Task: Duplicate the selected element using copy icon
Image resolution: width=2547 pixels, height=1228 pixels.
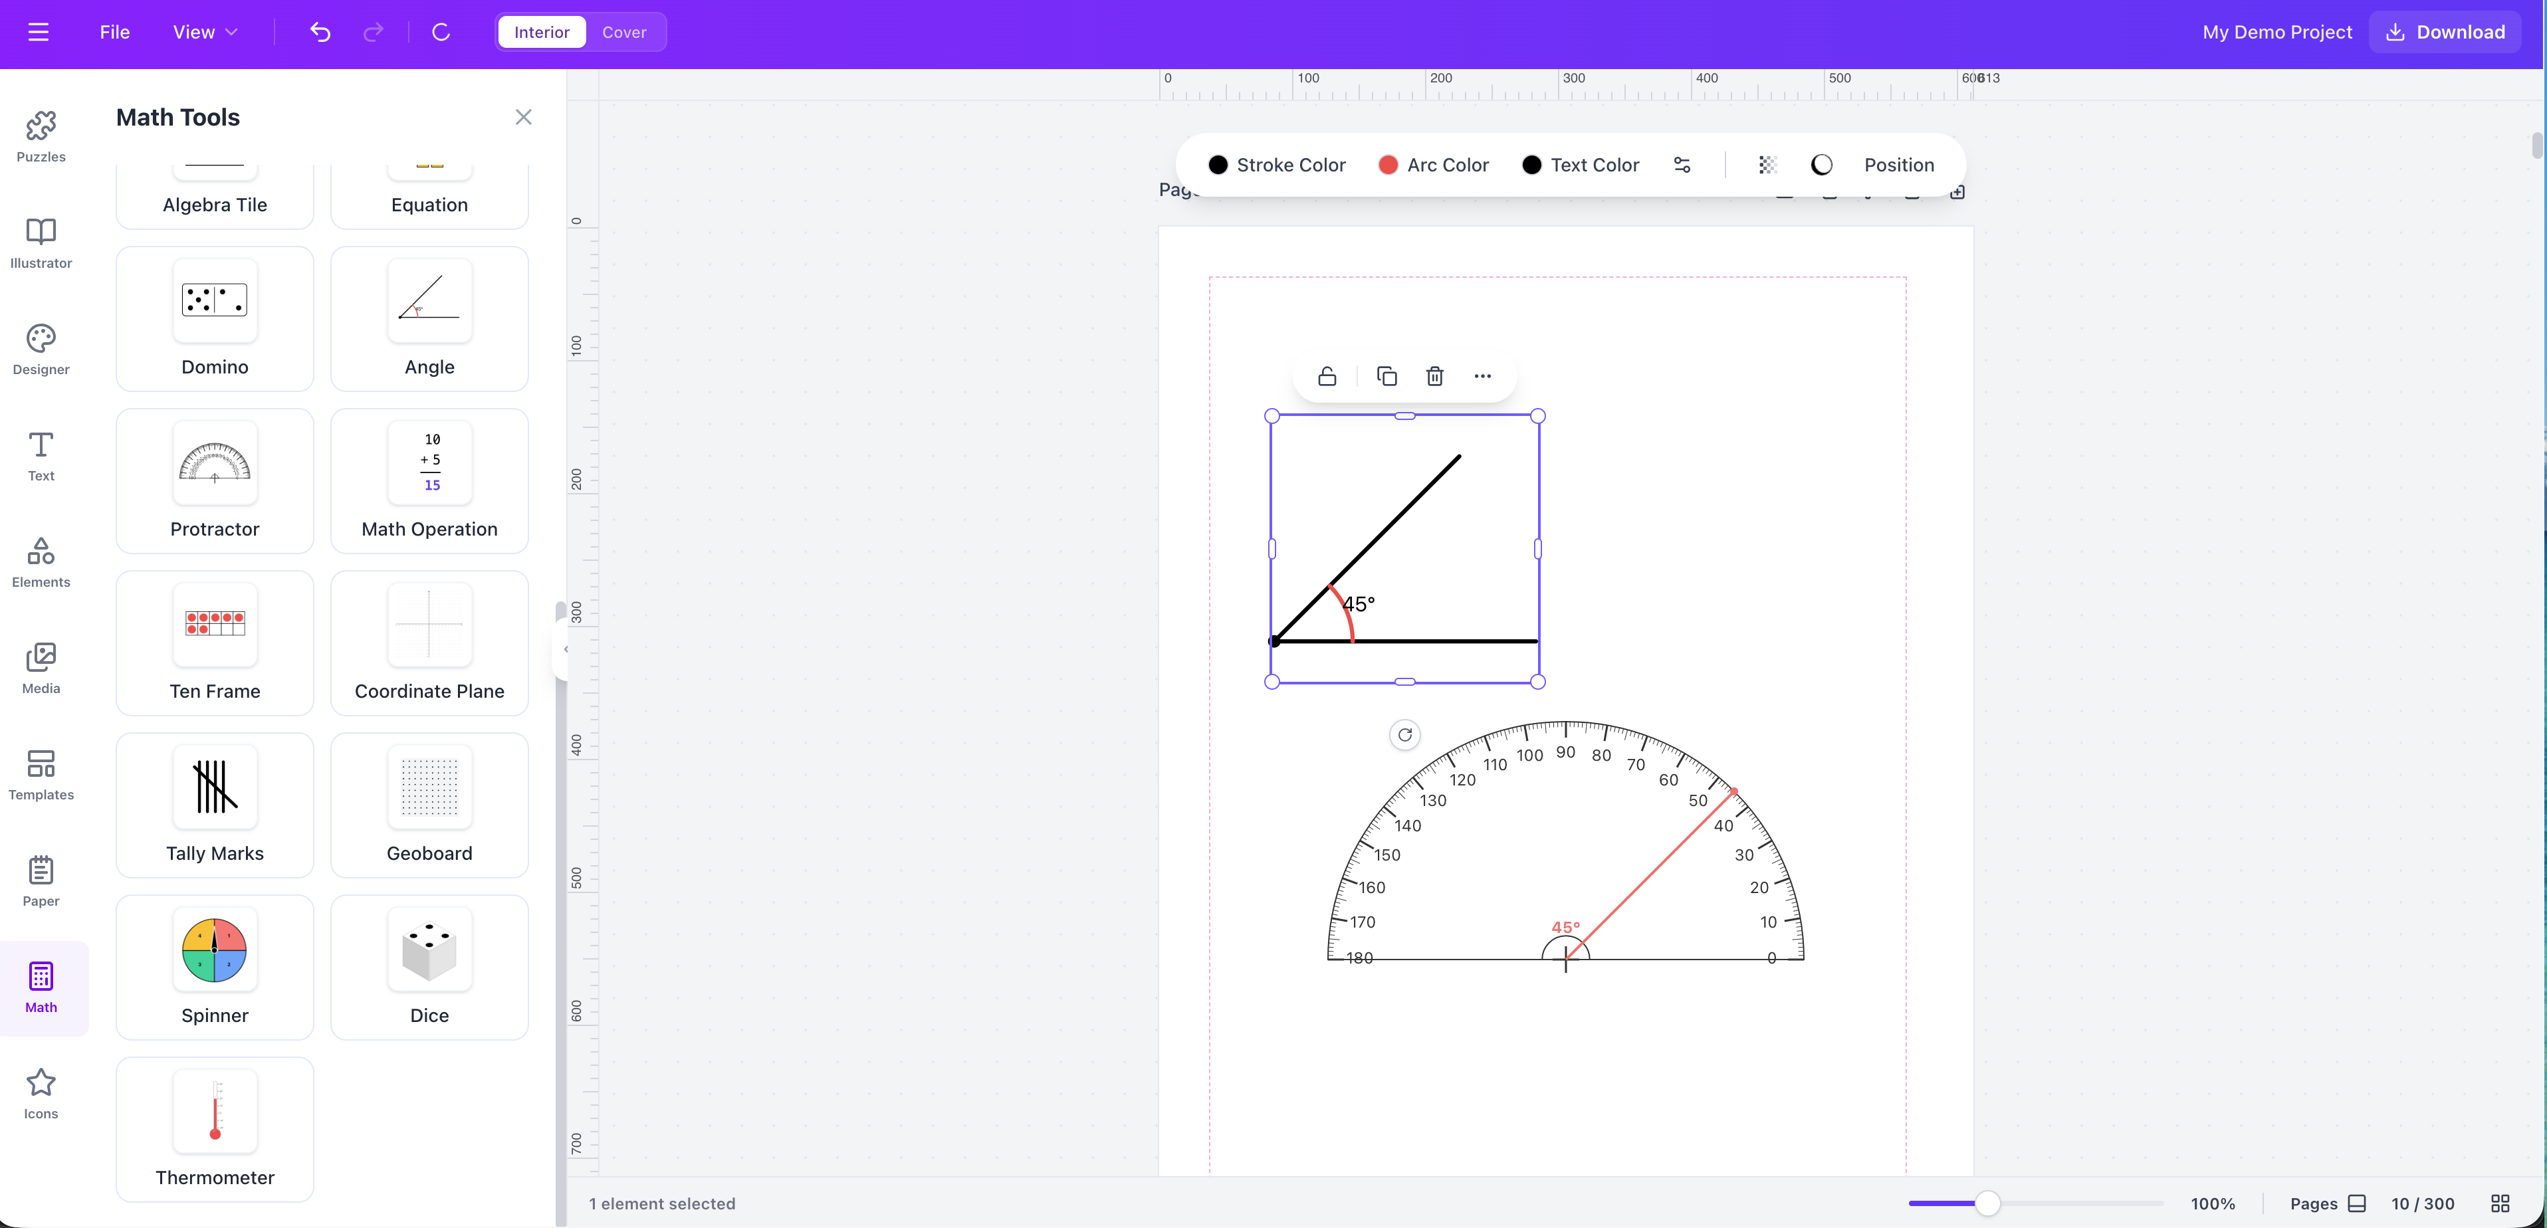Action: point(1387,375)
